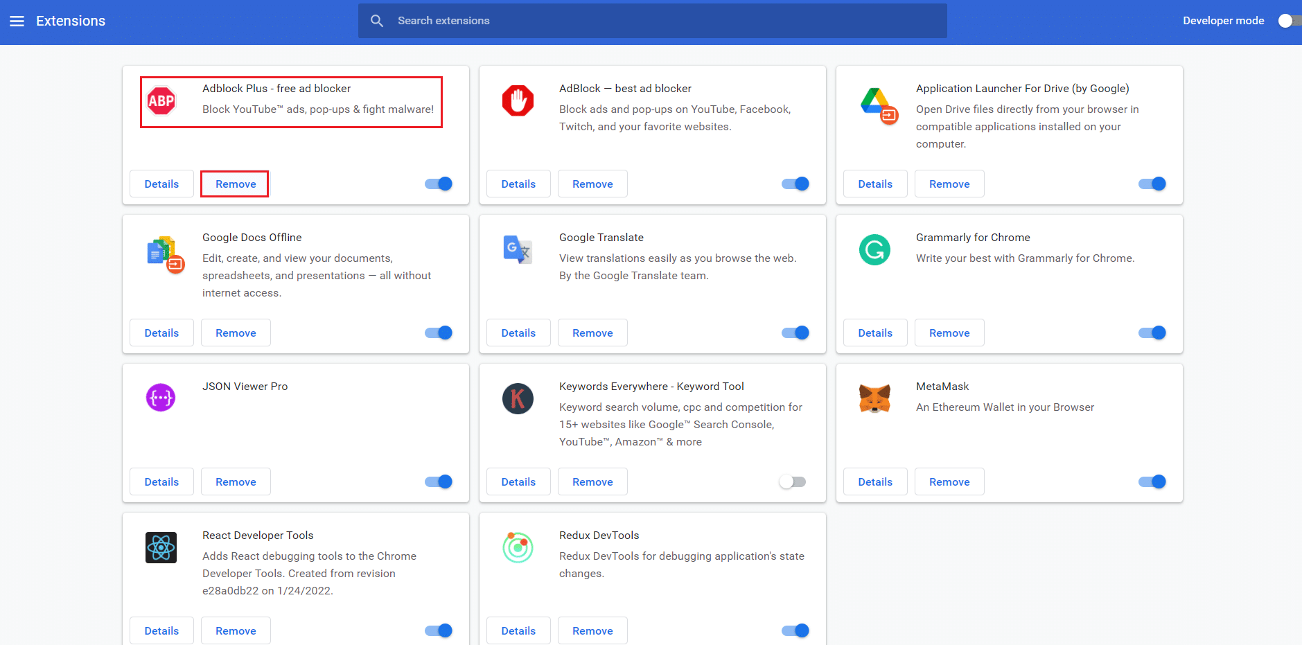Remove the Adblock Plus extension
Screen dimensions: 1302x645
click(236, 184)
